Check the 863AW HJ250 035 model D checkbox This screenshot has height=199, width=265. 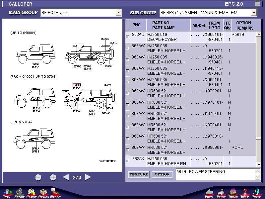coord(127,48)
